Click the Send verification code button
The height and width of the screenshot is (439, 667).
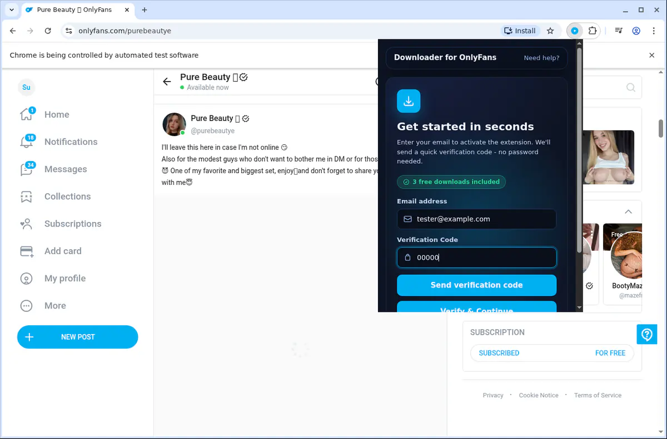[476, 285]
